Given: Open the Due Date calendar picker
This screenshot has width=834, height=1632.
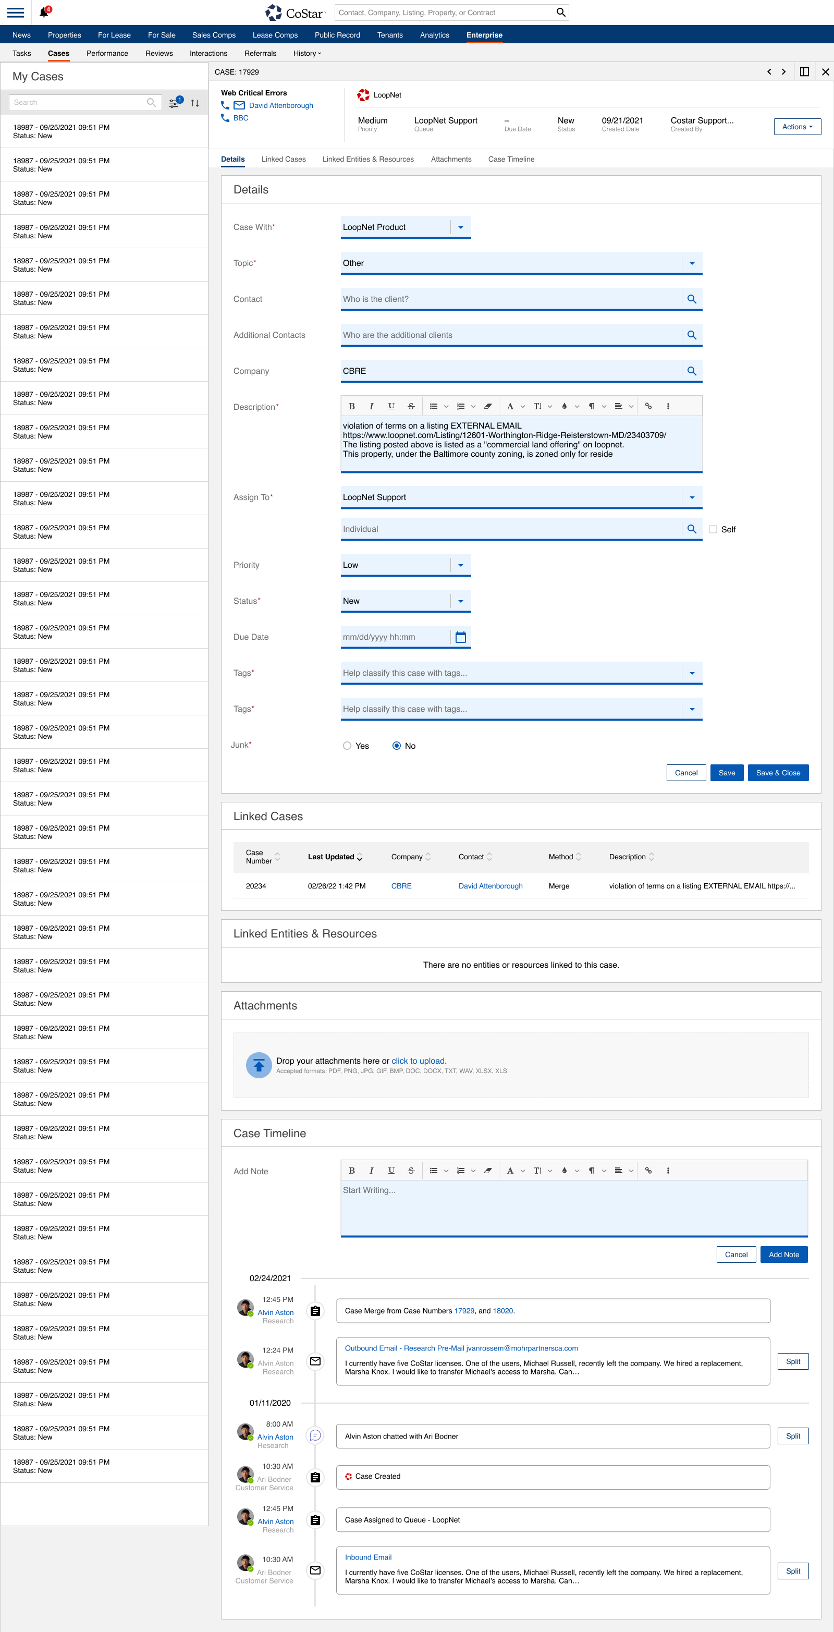Looking at the screenshot, I should (x=460, y=637).
